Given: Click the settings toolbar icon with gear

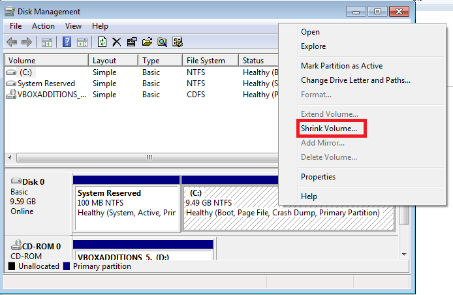Looking at the screenshot, I should click(178, 42).
